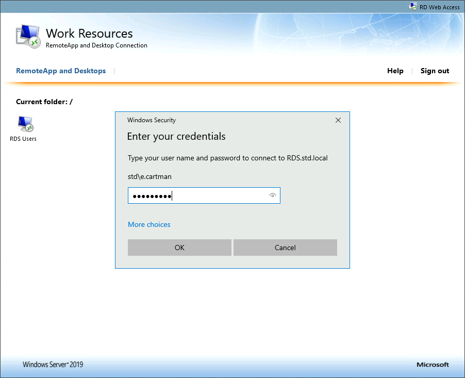This screenshot has height=378, width=465.
Task: Sign out of Work Resources
Action: pos(434,71)
